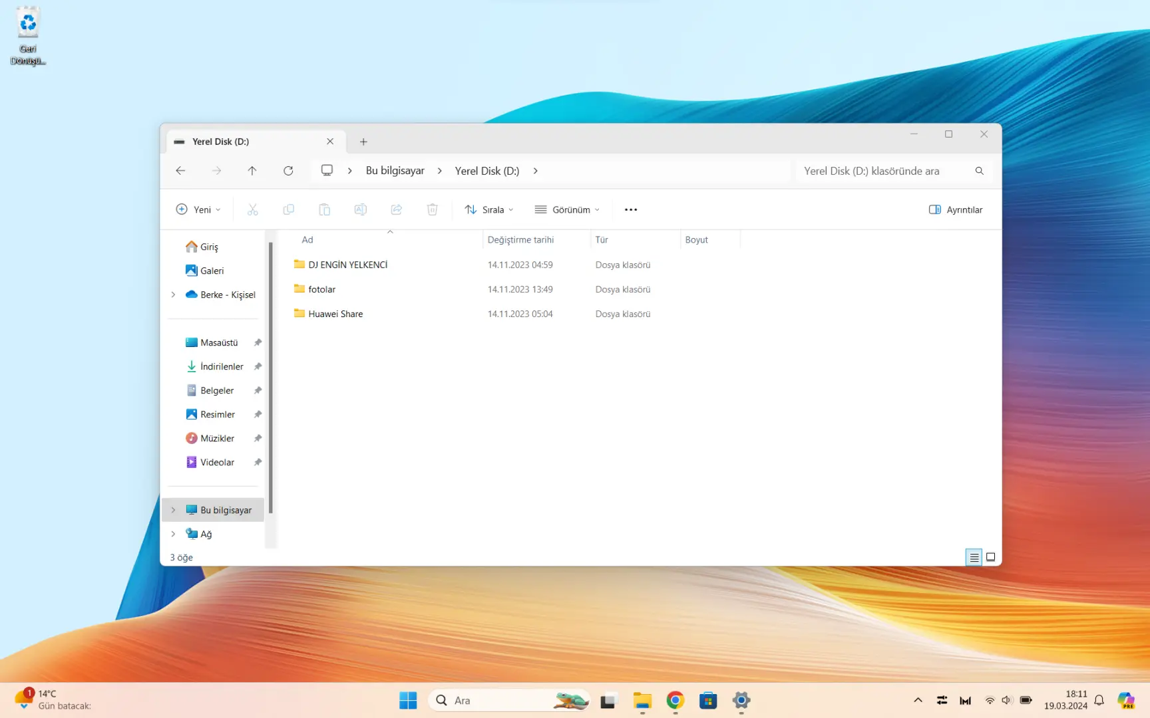Click the Delete trash icon
Image resolution: width=1150 pixels, height=718 pixels.
pos(433,209)
